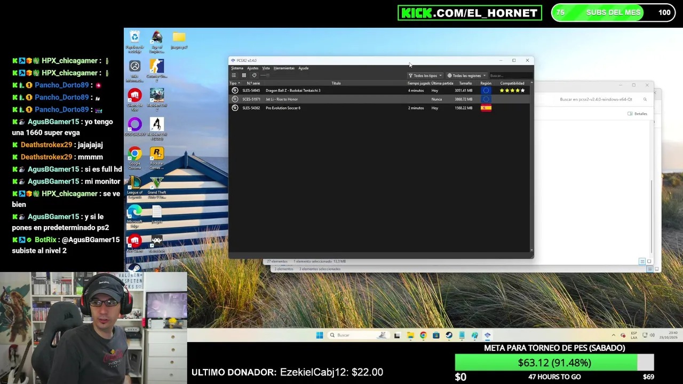Image resolution: width=683 pixels, height=384 pixels.
Task: Sort game list by Región column
Action: click(x=486, y=83)
